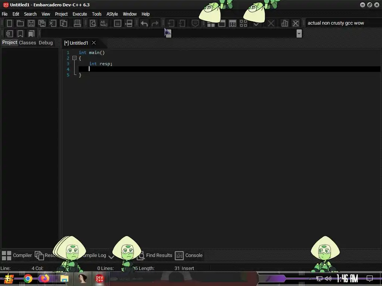This screenshot has width=382, height=286.
Task: Launch Firefox from the taskbar
Action: click(x=45, y=279)
